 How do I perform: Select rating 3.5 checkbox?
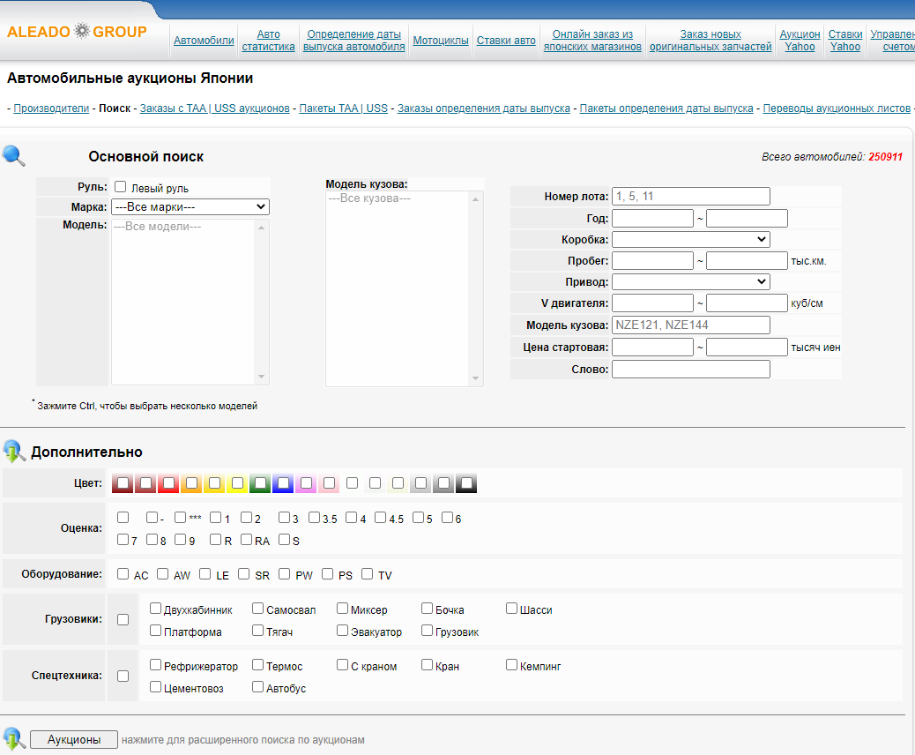coord(315,518)
